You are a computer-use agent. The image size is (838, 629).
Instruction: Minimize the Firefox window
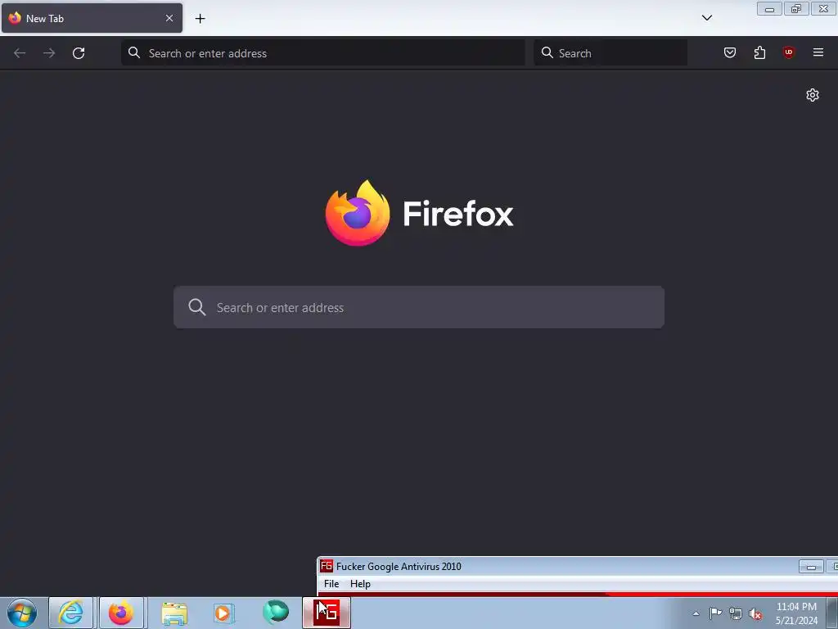[x=769, y=8]
